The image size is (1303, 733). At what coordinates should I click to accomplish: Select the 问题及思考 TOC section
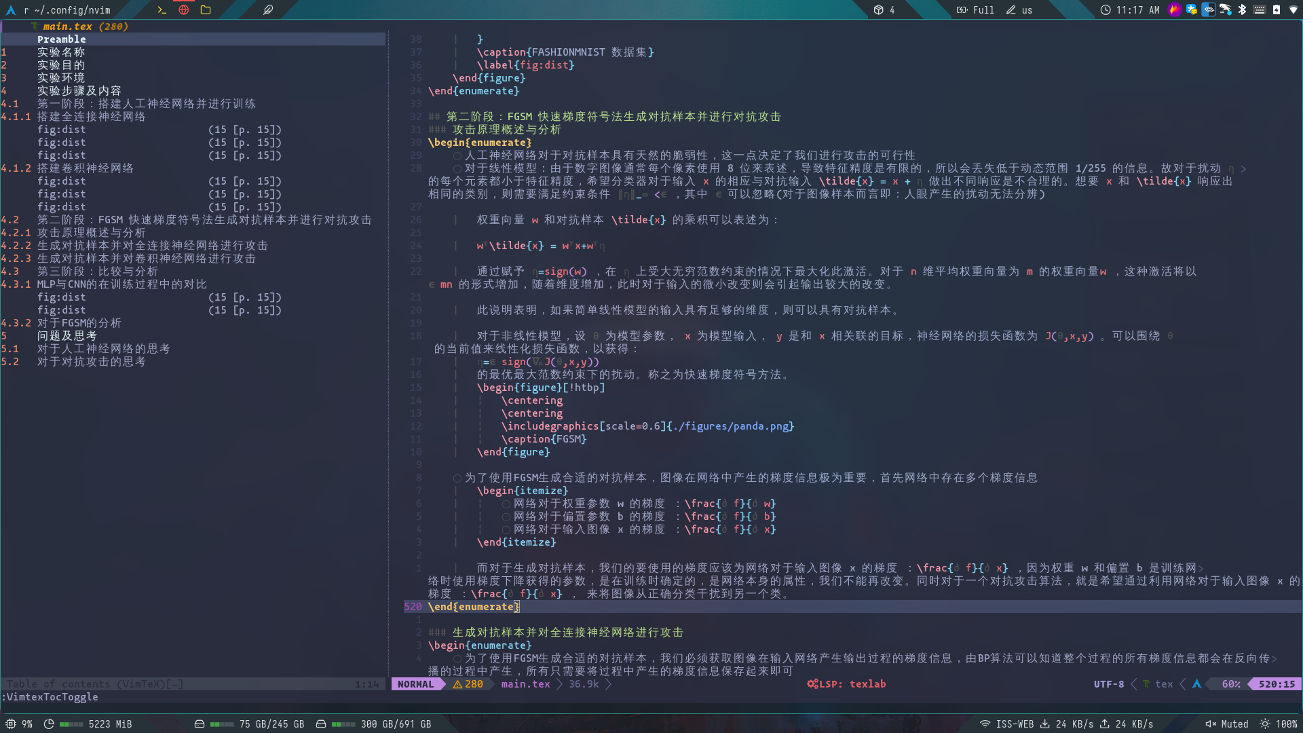click(67, 336)
